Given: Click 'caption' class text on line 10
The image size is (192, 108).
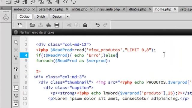Looking at the screenshot, I should coord(80,88).
